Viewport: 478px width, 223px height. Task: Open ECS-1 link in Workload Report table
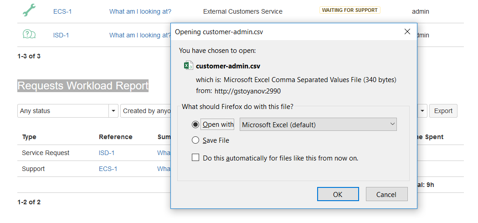[108, 169]
